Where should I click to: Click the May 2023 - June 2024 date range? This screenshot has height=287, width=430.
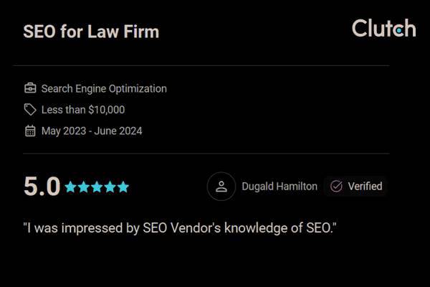tap(92, 131)
